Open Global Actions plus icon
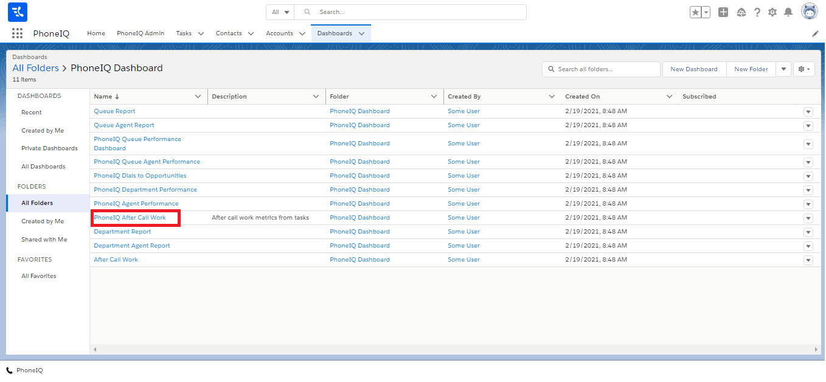 coord(723,12)
